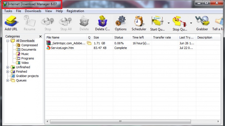Click the Stop download icon
Image resolution: width=225 pixels, height=126 pixels.
(48, 22)
